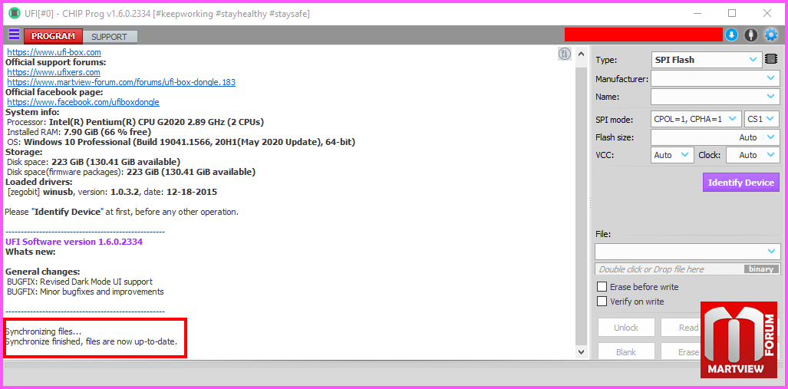Click the 'Disk space(firmware packages)' line
The width and height of the screenshot is (788, 389).
tap(131, 172)
